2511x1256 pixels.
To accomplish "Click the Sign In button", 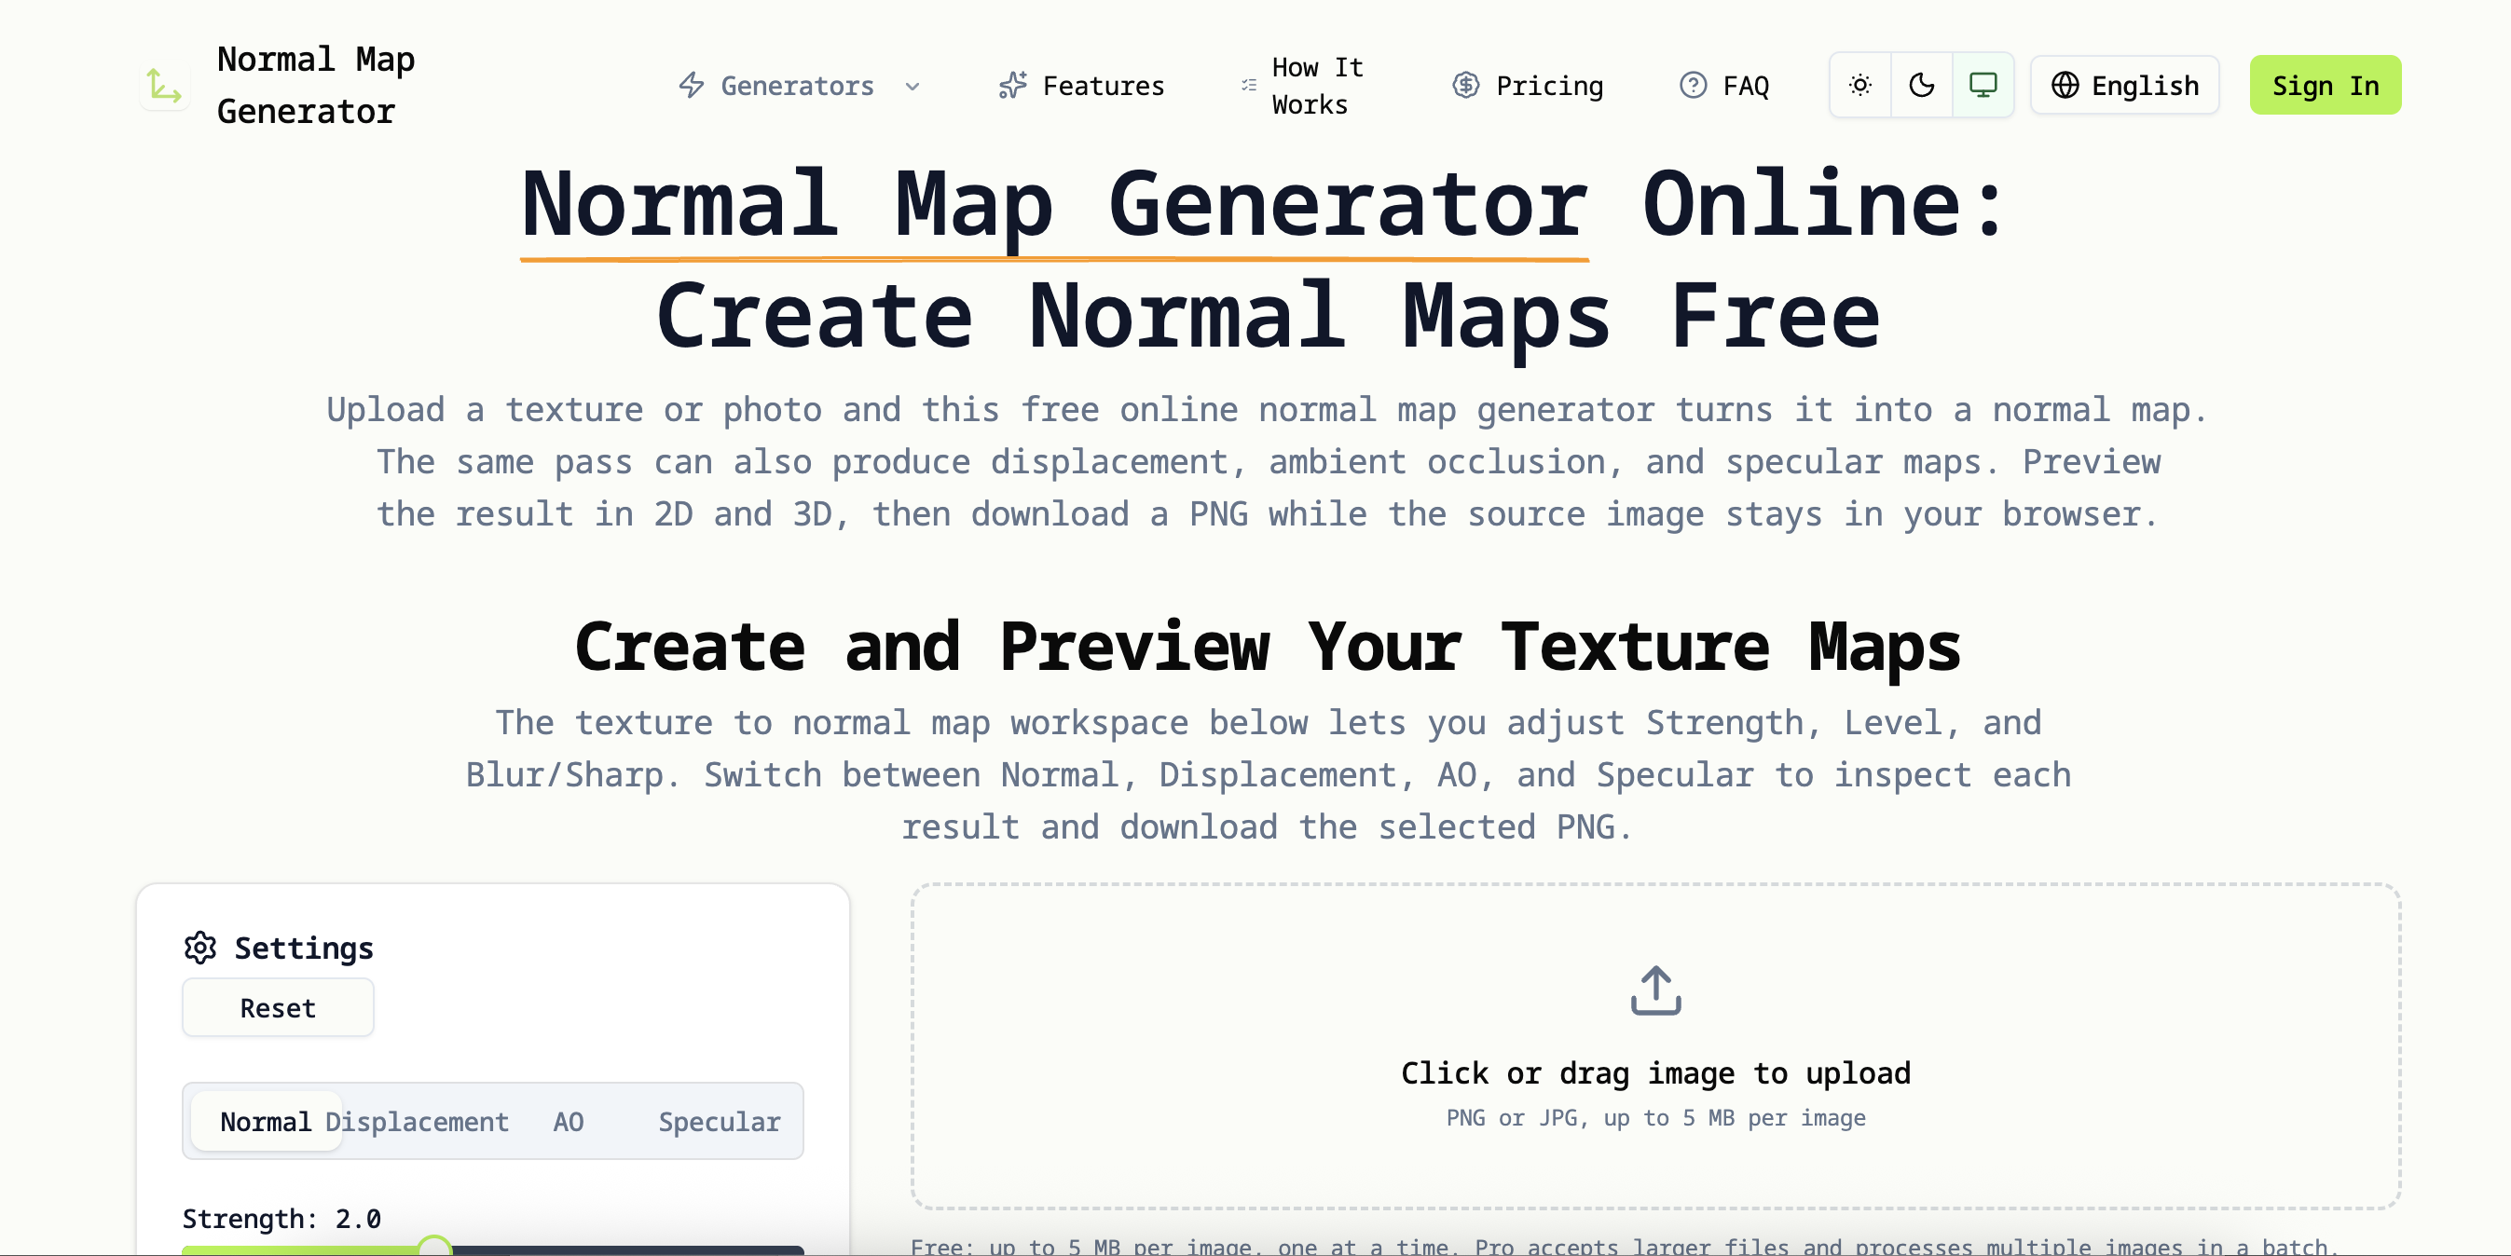I will (2325, 86).
